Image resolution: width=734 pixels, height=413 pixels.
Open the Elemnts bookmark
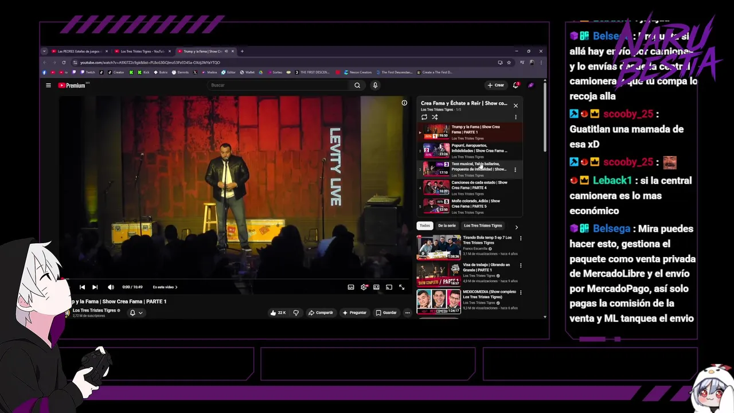180,72
